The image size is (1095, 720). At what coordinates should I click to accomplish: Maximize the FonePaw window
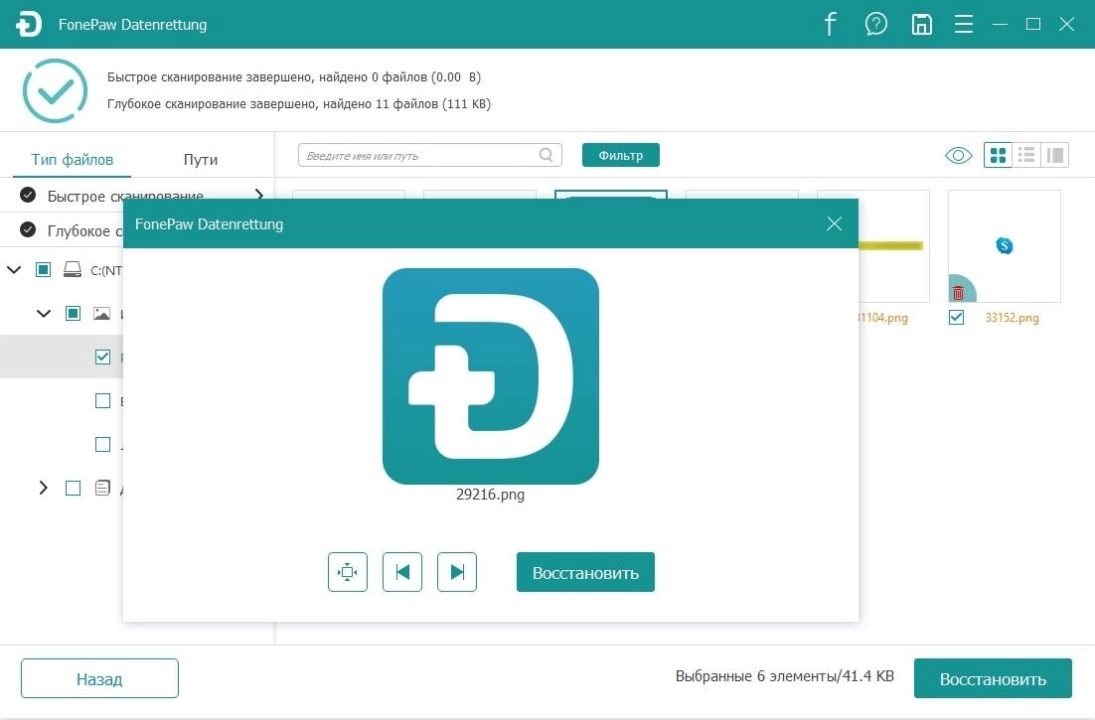1032,25
